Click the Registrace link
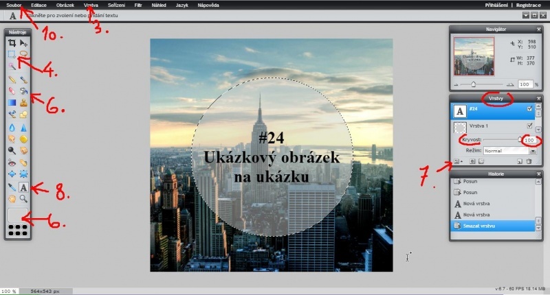The height and width of the screenshot is (295, 550). coord(533,5)
